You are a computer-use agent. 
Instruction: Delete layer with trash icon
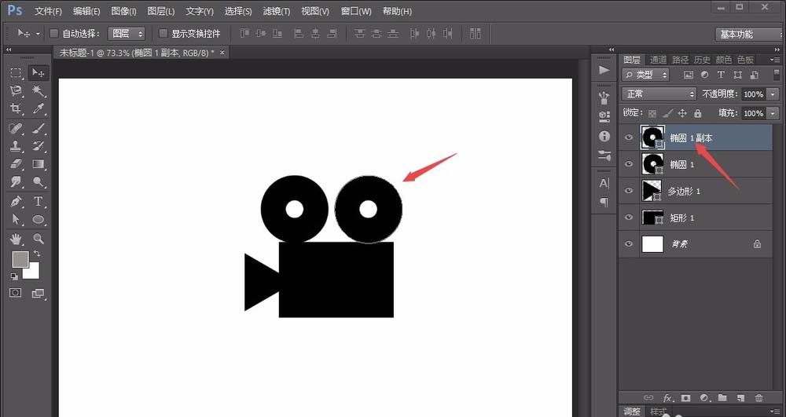(759, 398)
